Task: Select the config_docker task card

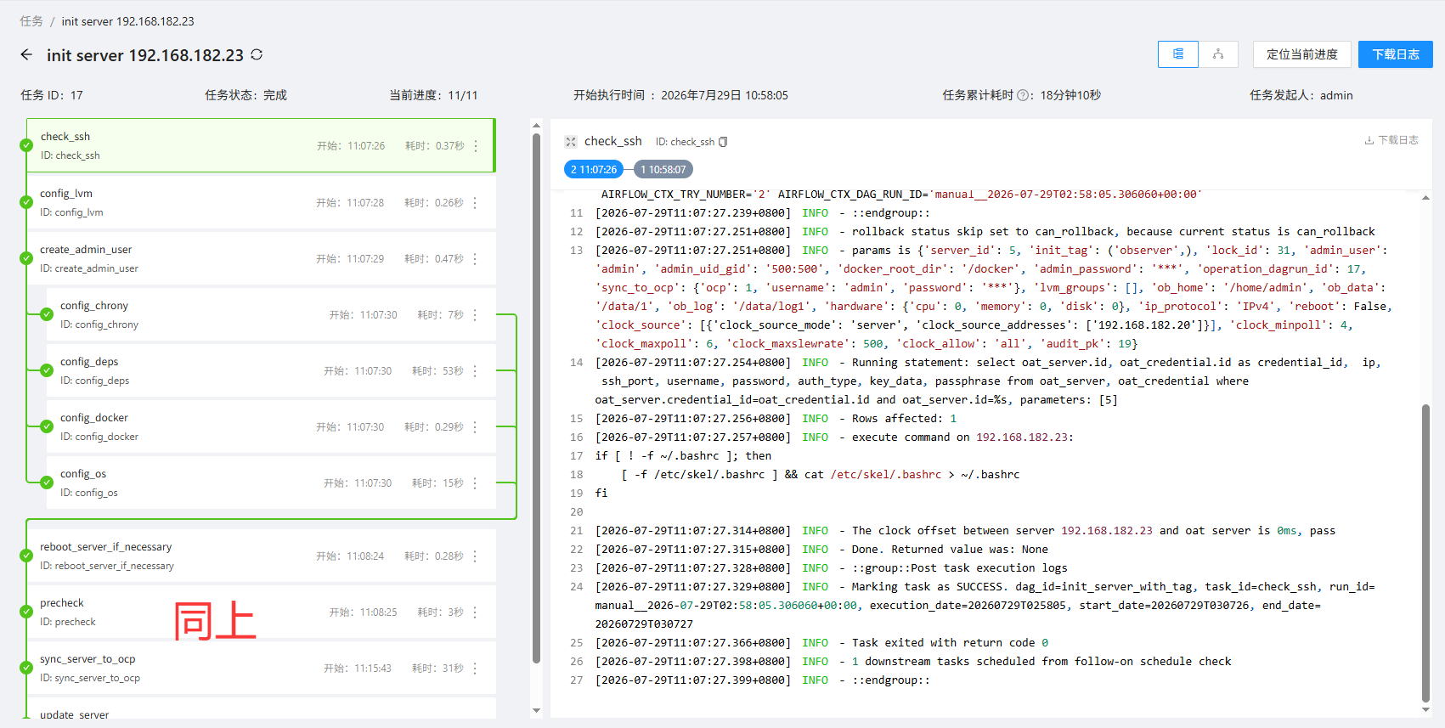Action: (271, 426)
